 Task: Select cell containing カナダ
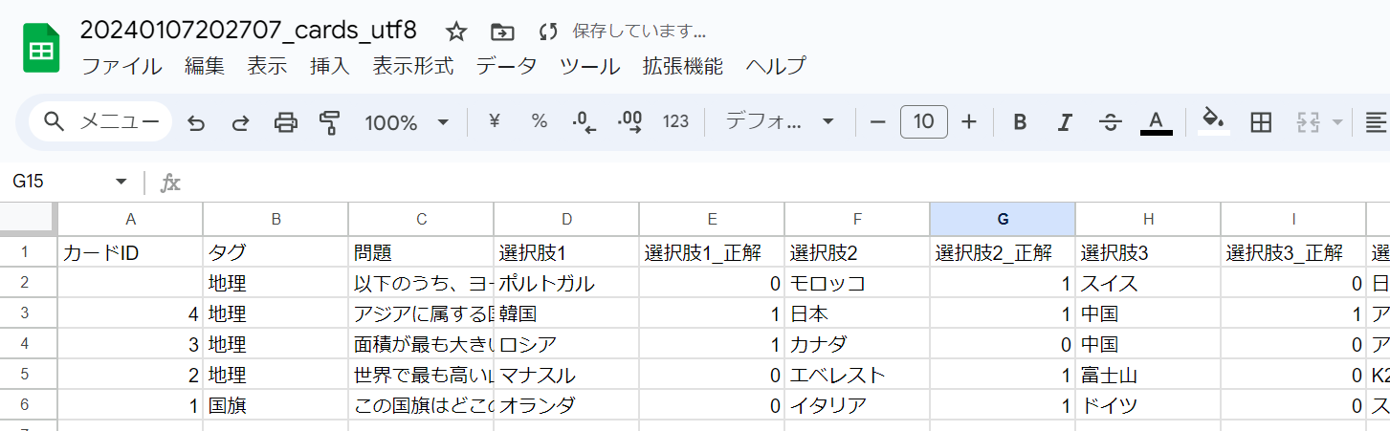[857, 344]
